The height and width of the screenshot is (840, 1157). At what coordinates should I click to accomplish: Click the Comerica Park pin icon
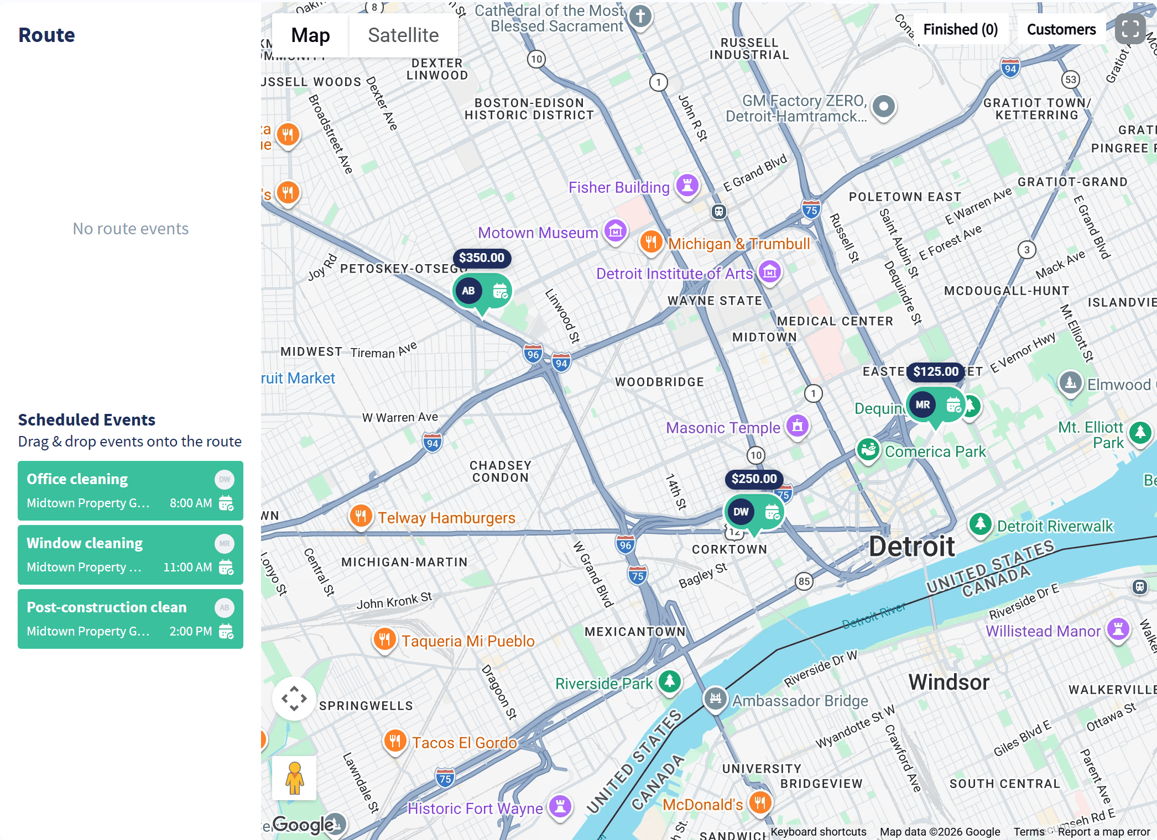(868, 450)
